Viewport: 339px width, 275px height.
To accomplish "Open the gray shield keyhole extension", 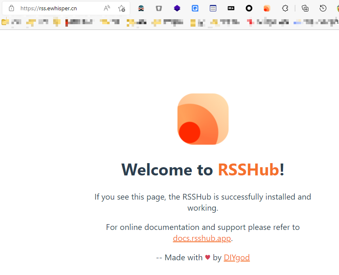I will (x=159, y=9).
